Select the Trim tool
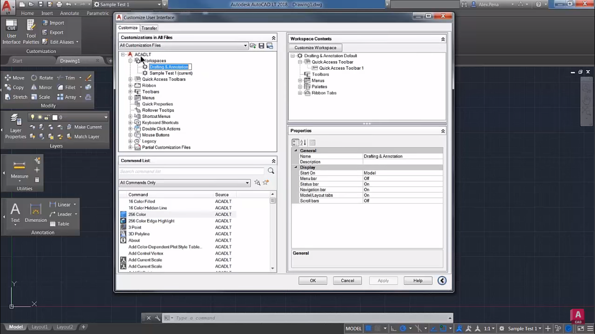 66,78
